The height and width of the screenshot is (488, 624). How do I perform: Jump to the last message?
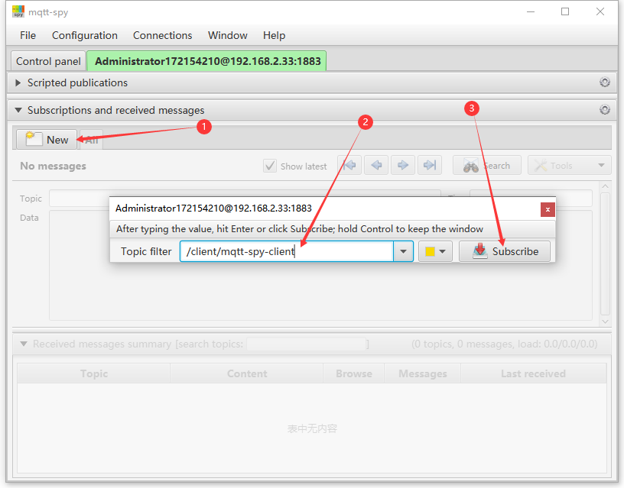coord(430,165)
